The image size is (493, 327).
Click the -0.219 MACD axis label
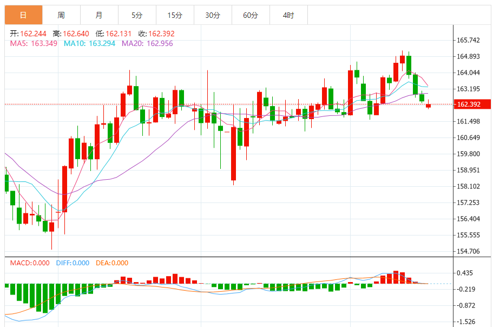[x=466, y=289]
